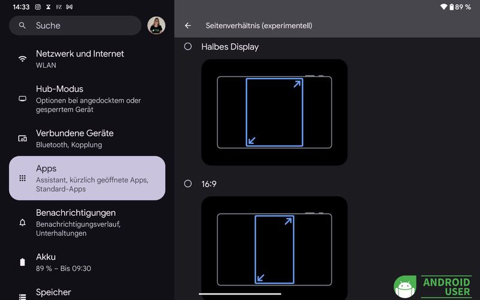Click the Wi-Fi icon beside Netzwerk und Internet
Viewport: 480px width, 300px height.
(x=22, y=58)
